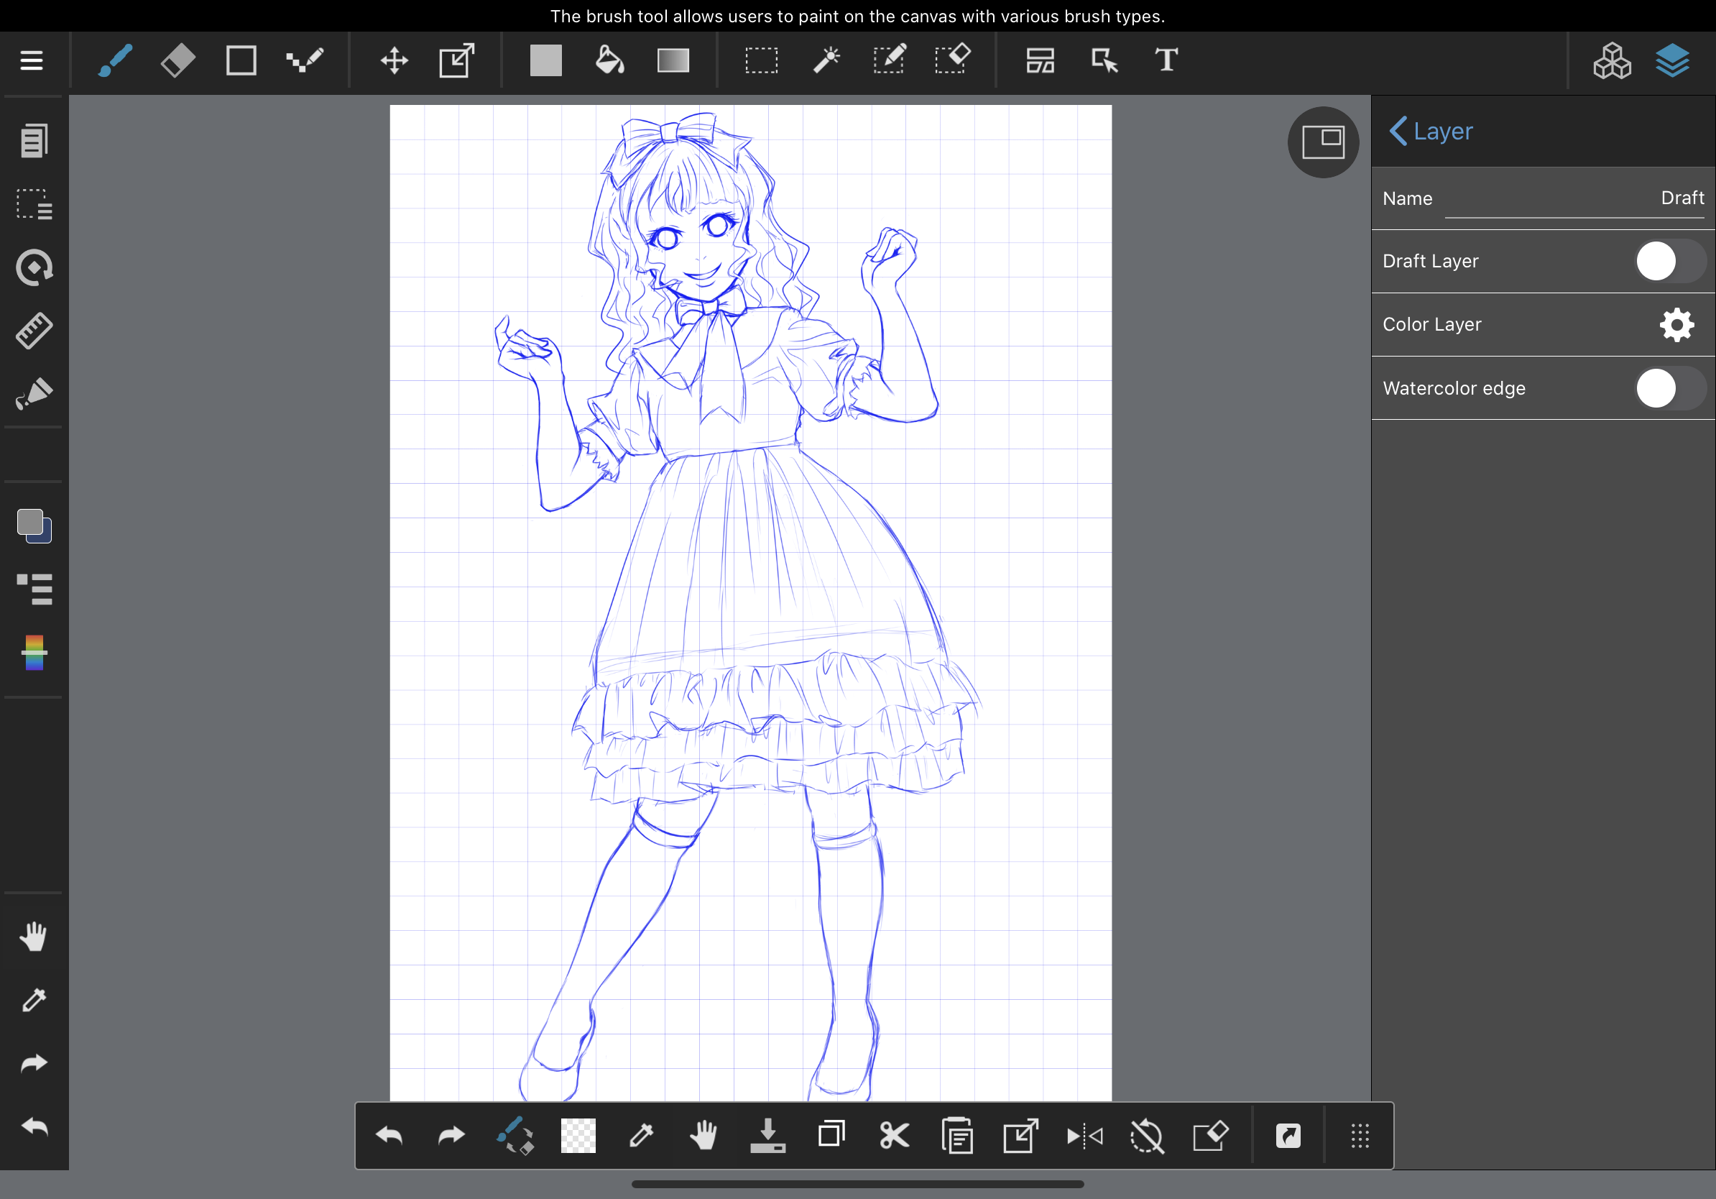The height and width of the screenshot is (1199, 1716).
Task: Open the foreground color swatch
Action: pyautogui.click(x=30, y=522)
